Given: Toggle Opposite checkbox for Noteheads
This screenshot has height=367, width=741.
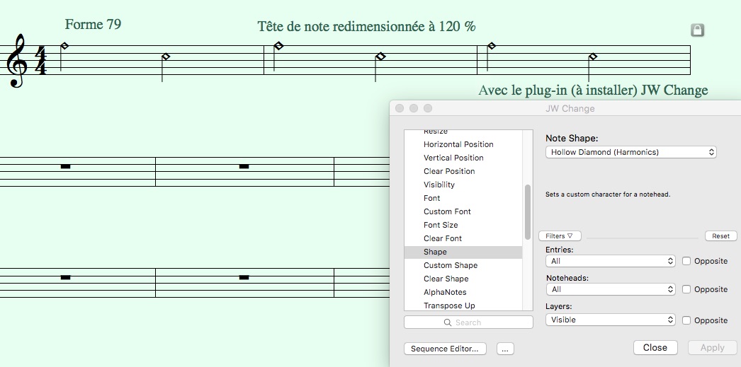Looking at the screenshot, I should coord(686,289).
